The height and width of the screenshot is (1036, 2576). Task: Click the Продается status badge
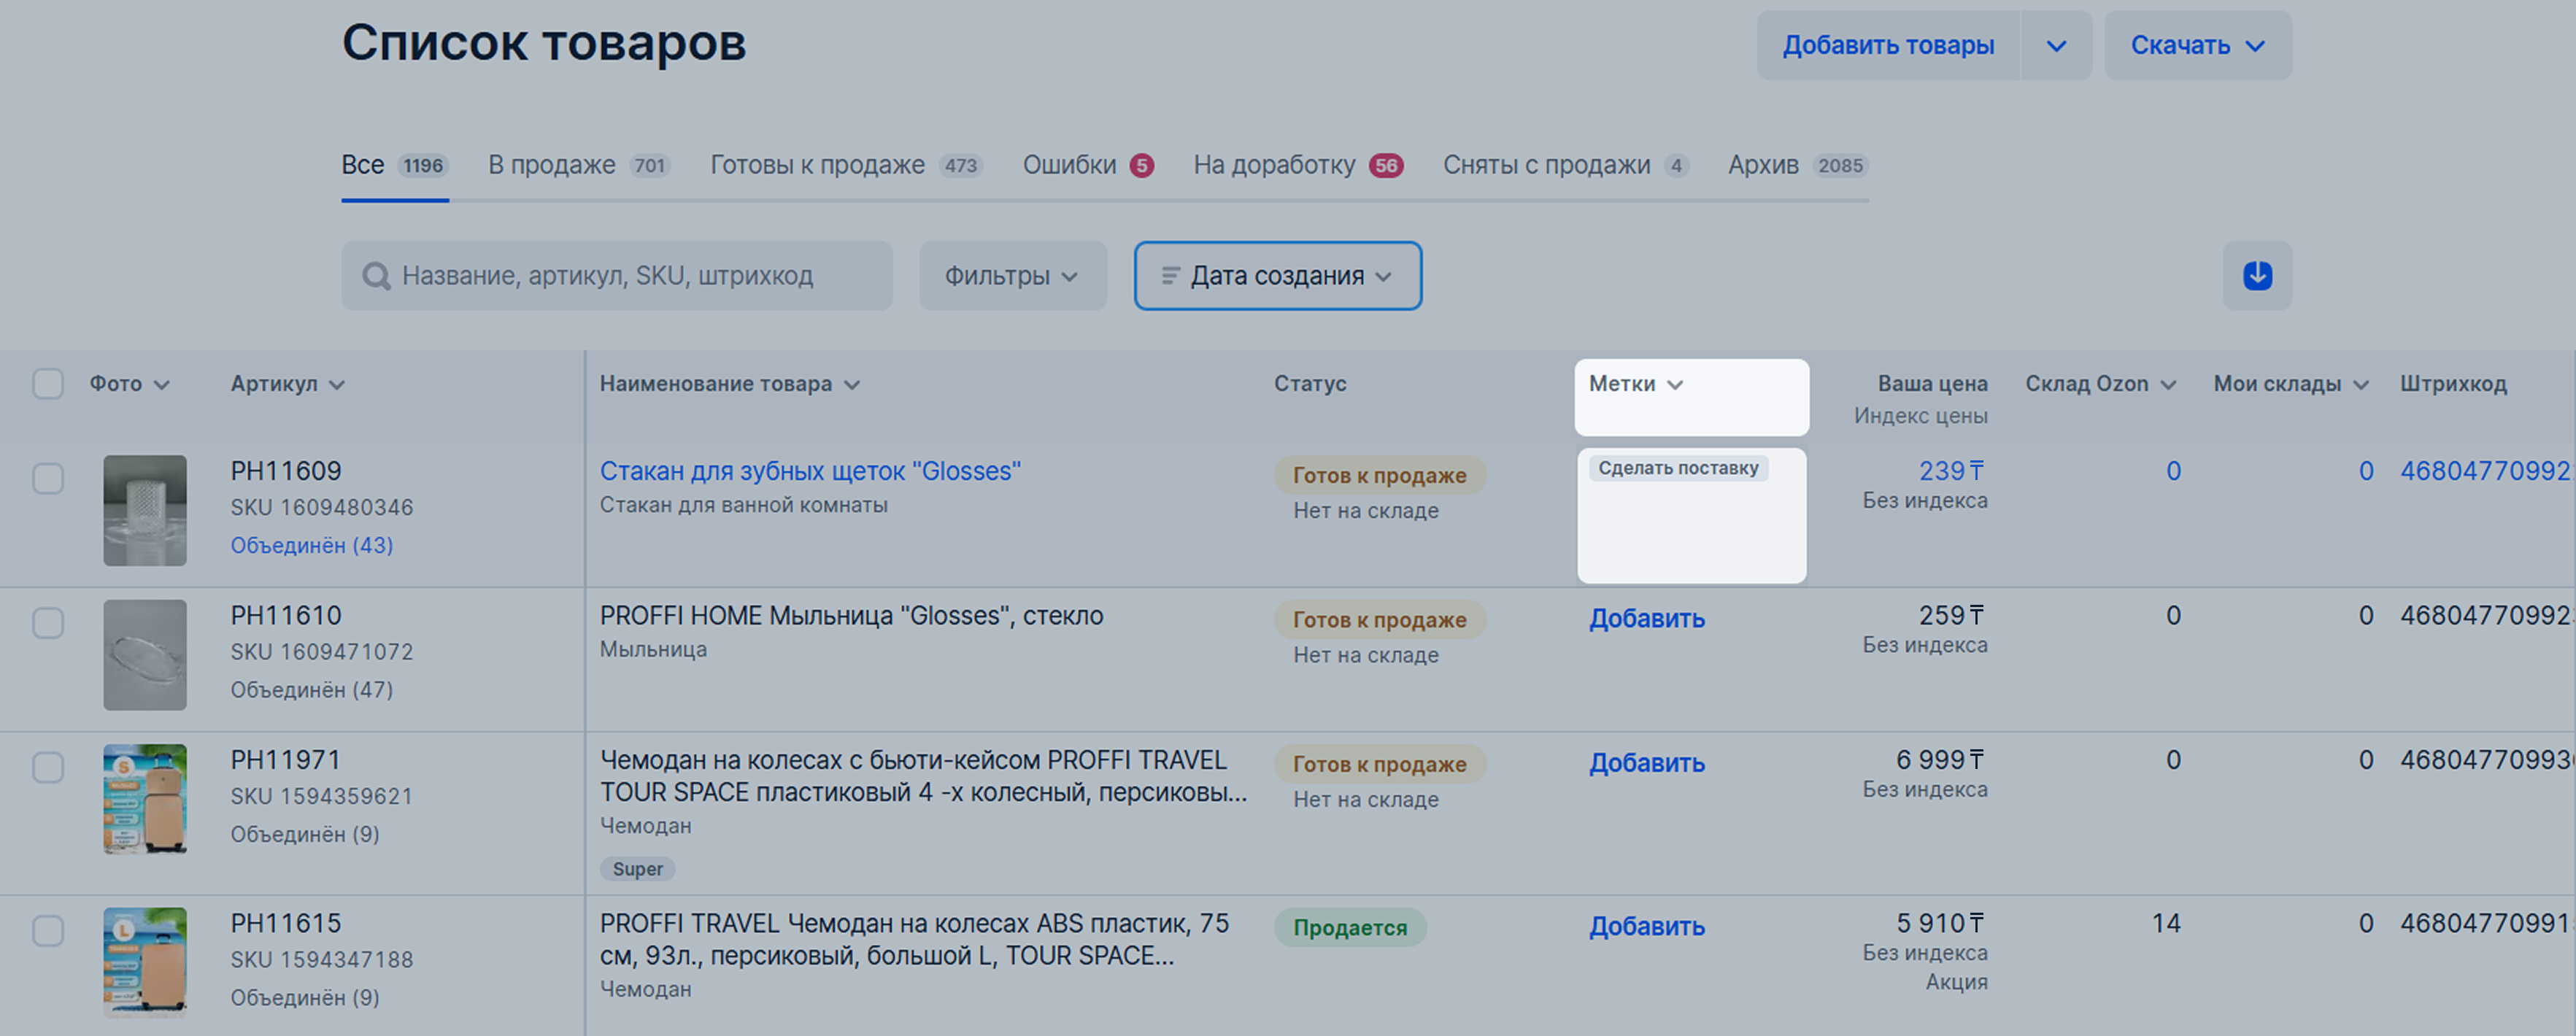[1350, 928]
